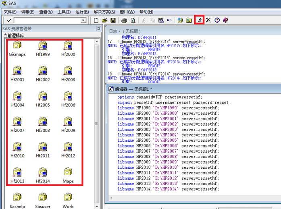Click the Undo arrow toolbar icon
This screenshot has height=209, width=281.
pos(169,20)
